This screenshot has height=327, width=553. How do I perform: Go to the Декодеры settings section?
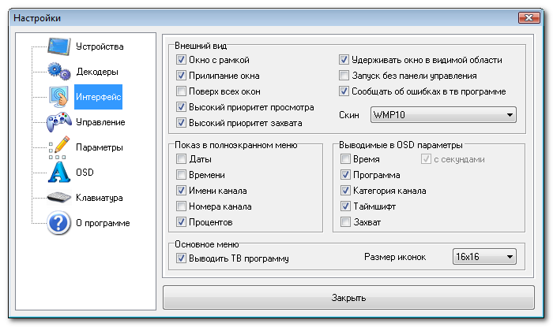pyautogui.click(x=97, y=72)
